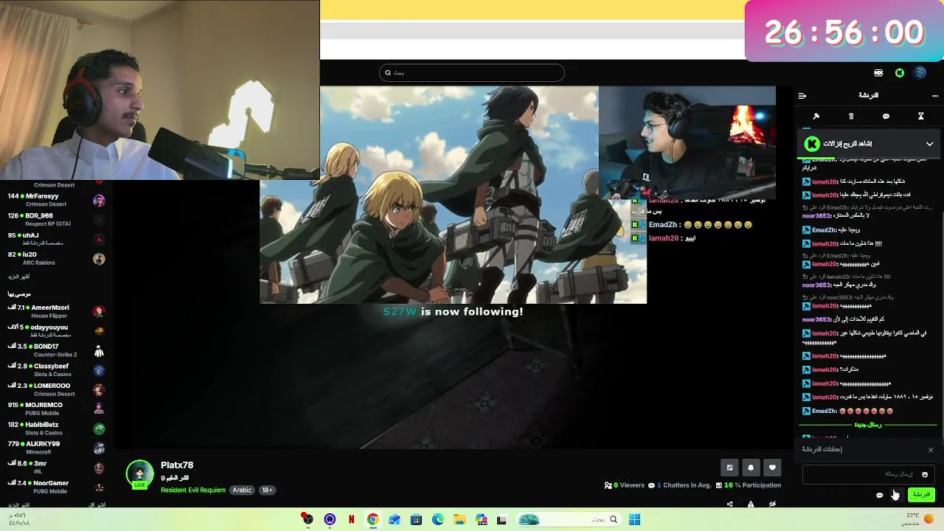The height and width of the screenshot is (531, 944).
Task: Open Platx78 channel avatar
Action: pos(139,474)
